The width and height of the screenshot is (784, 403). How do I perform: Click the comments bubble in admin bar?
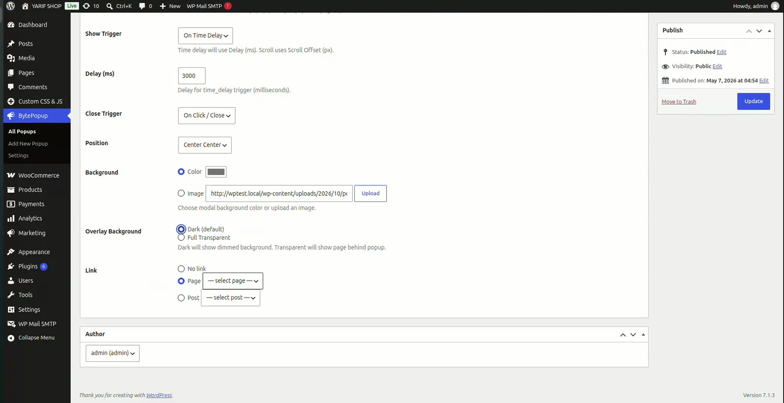pyautogui.click(x=142, y=6)
